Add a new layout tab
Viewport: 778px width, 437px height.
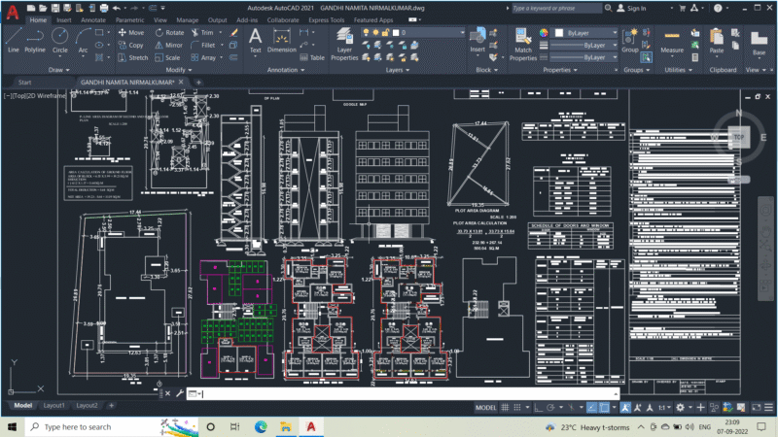click(x=111, y=405)
